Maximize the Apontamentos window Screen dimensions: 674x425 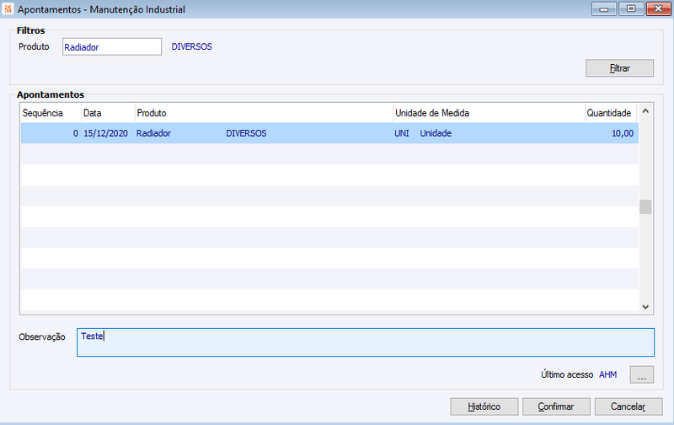click(631, 8)
